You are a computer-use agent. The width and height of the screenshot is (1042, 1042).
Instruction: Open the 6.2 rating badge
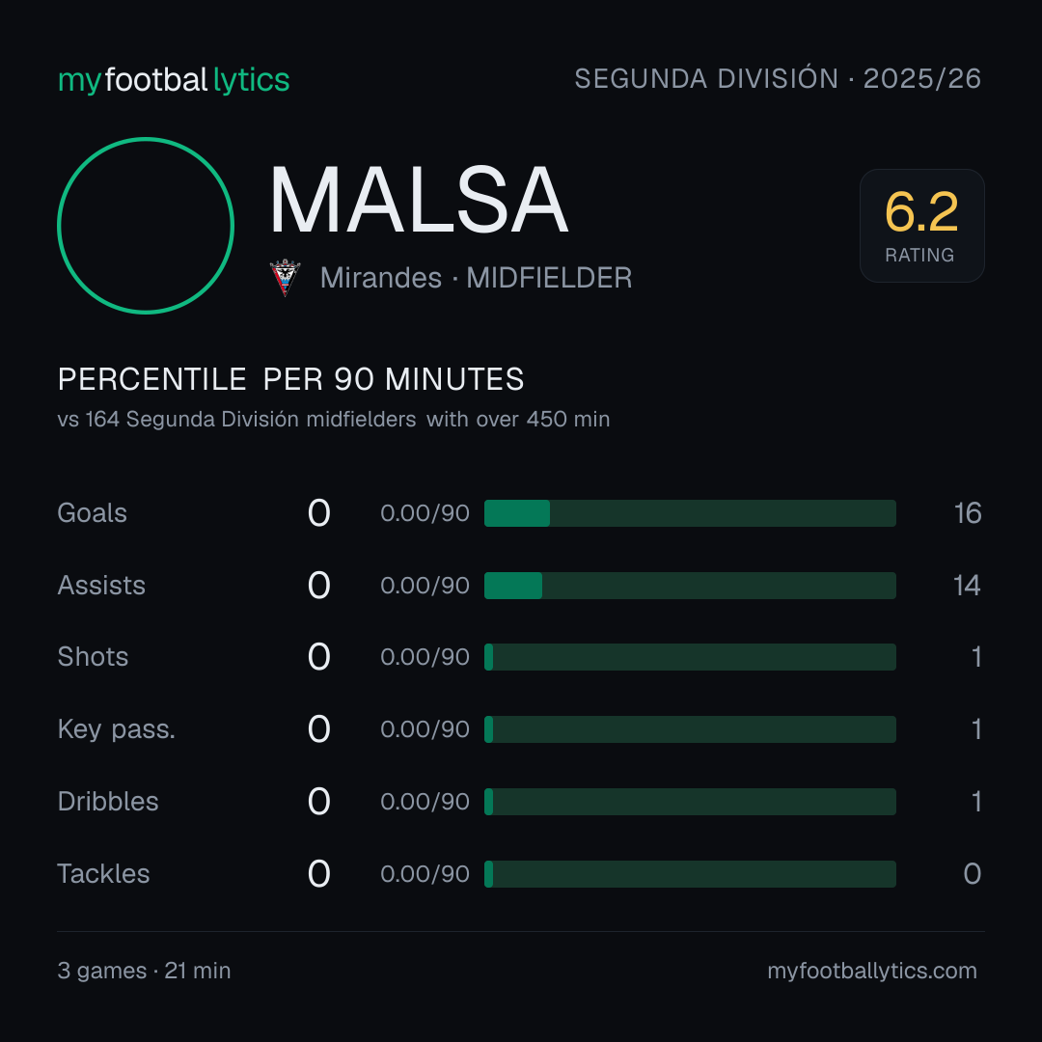921,225
